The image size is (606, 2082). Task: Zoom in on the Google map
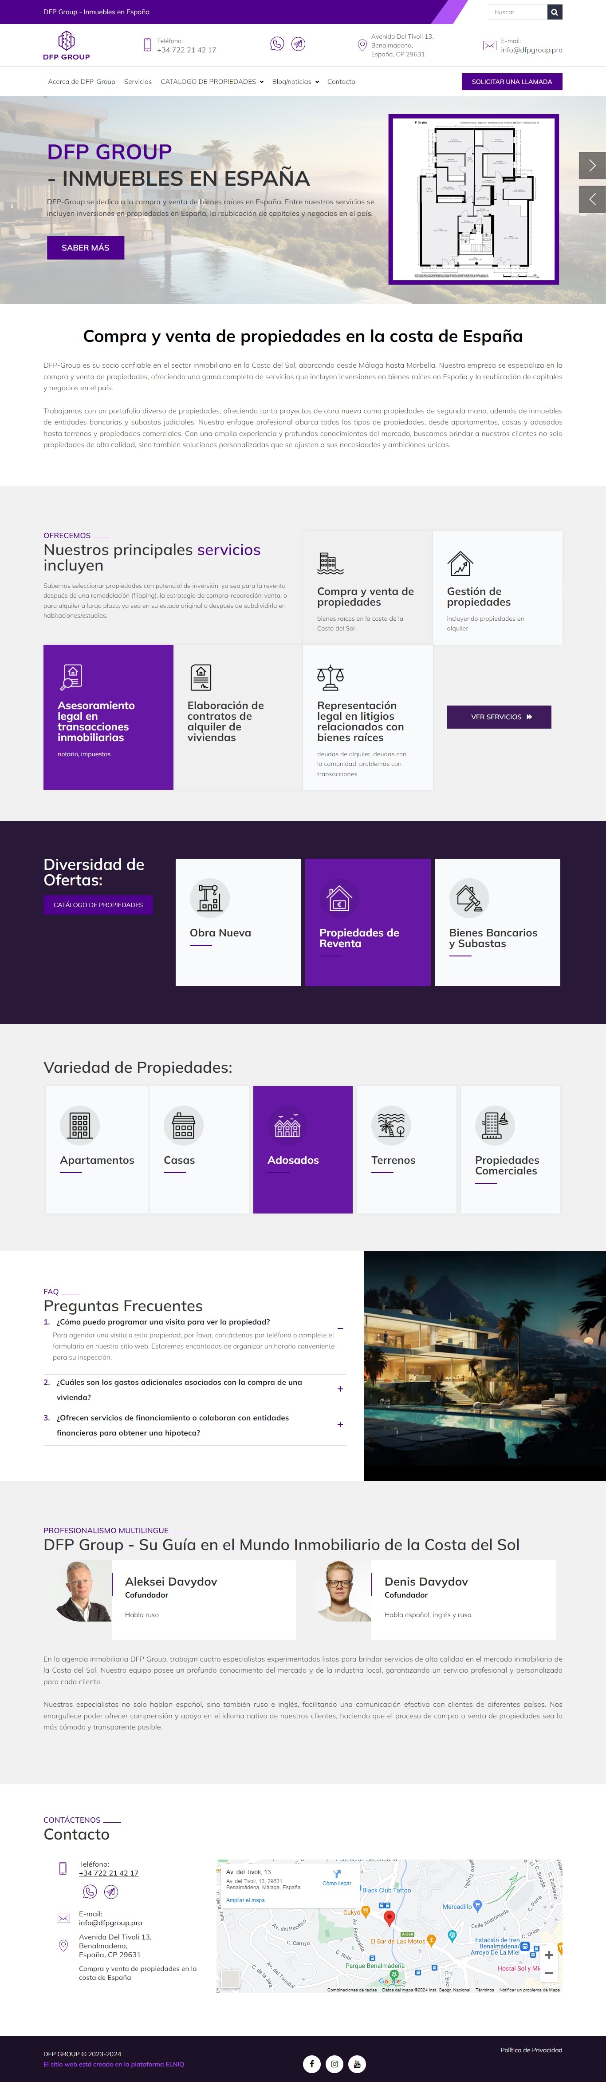549,1954
